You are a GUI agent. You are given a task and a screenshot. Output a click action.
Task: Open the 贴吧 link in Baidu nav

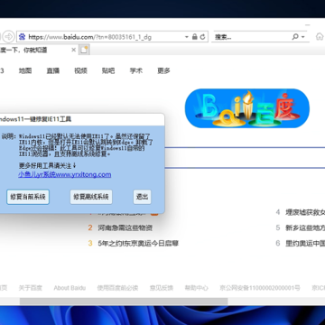point(108,70)
